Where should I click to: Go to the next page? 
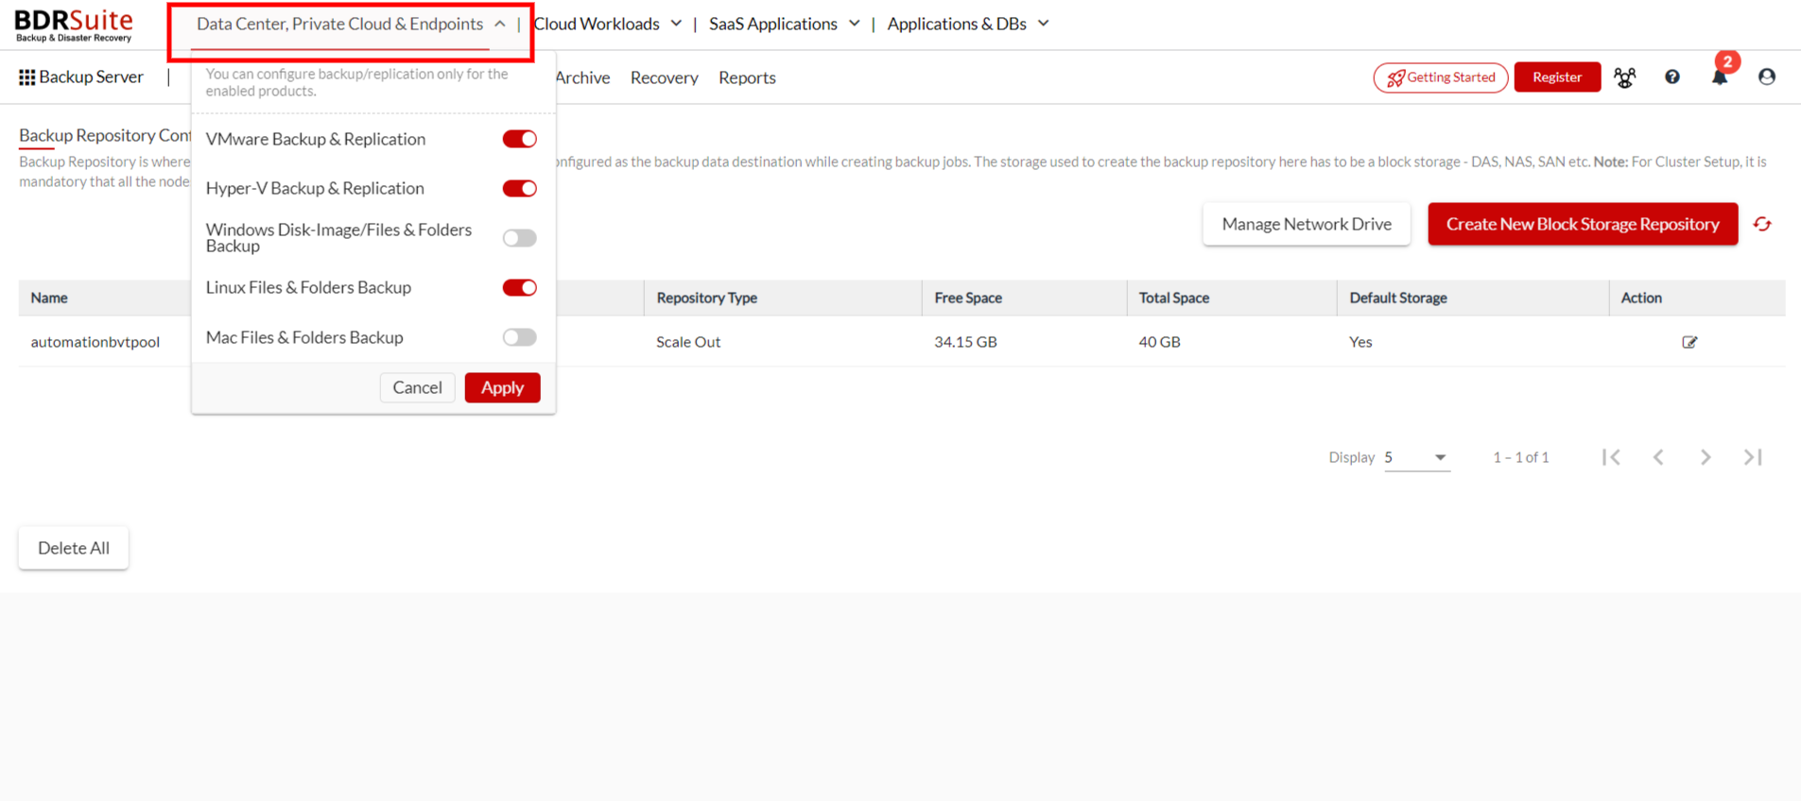[x=1706, y=457]
